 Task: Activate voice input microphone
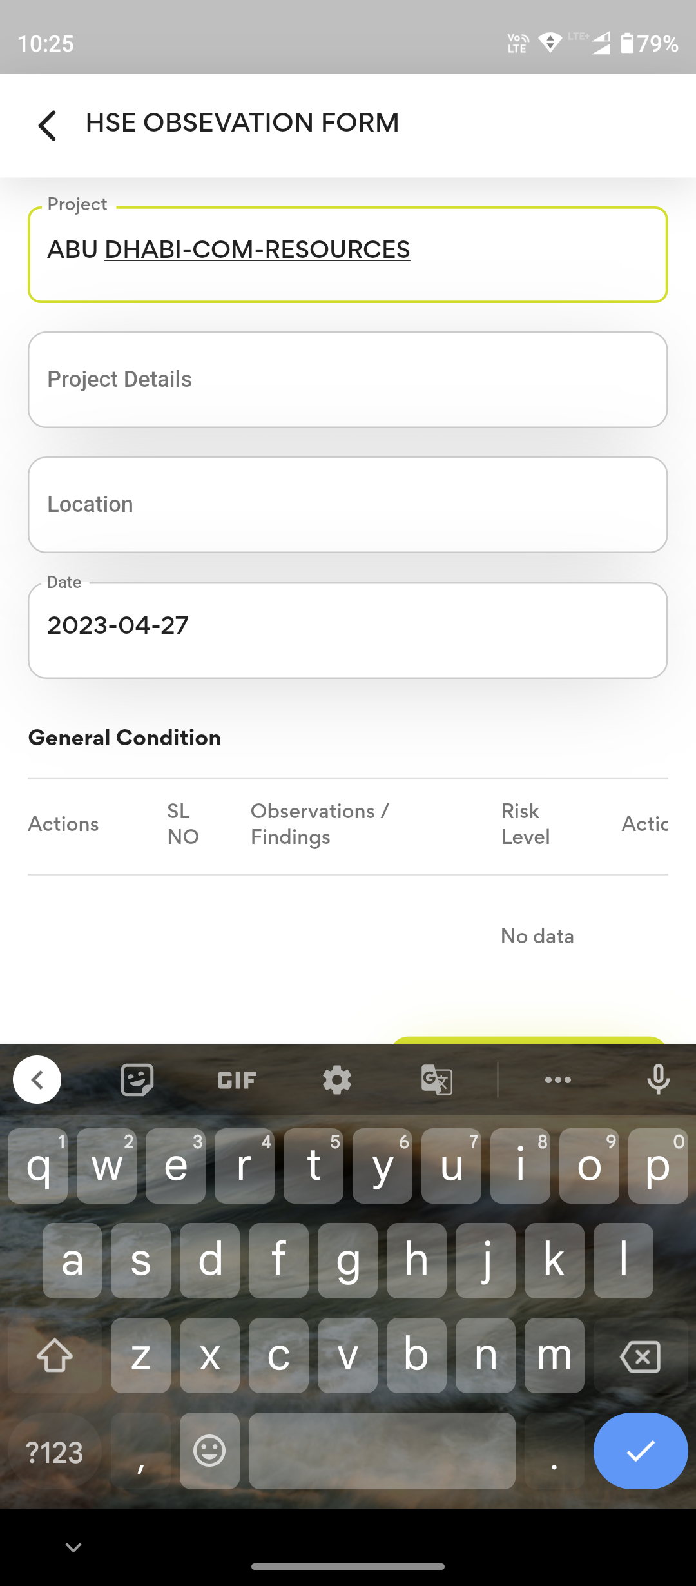[x=658, y=1080]
